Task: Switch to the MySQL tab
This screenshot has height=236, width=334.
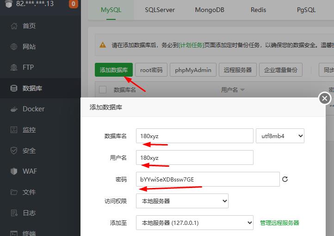Action: point(111,10)
